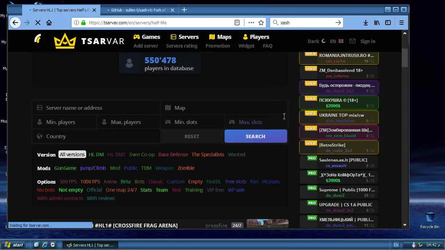This screenshot has height=250, width=445.
Task: Go back to the previous page
Action: (x=15, y=23)
